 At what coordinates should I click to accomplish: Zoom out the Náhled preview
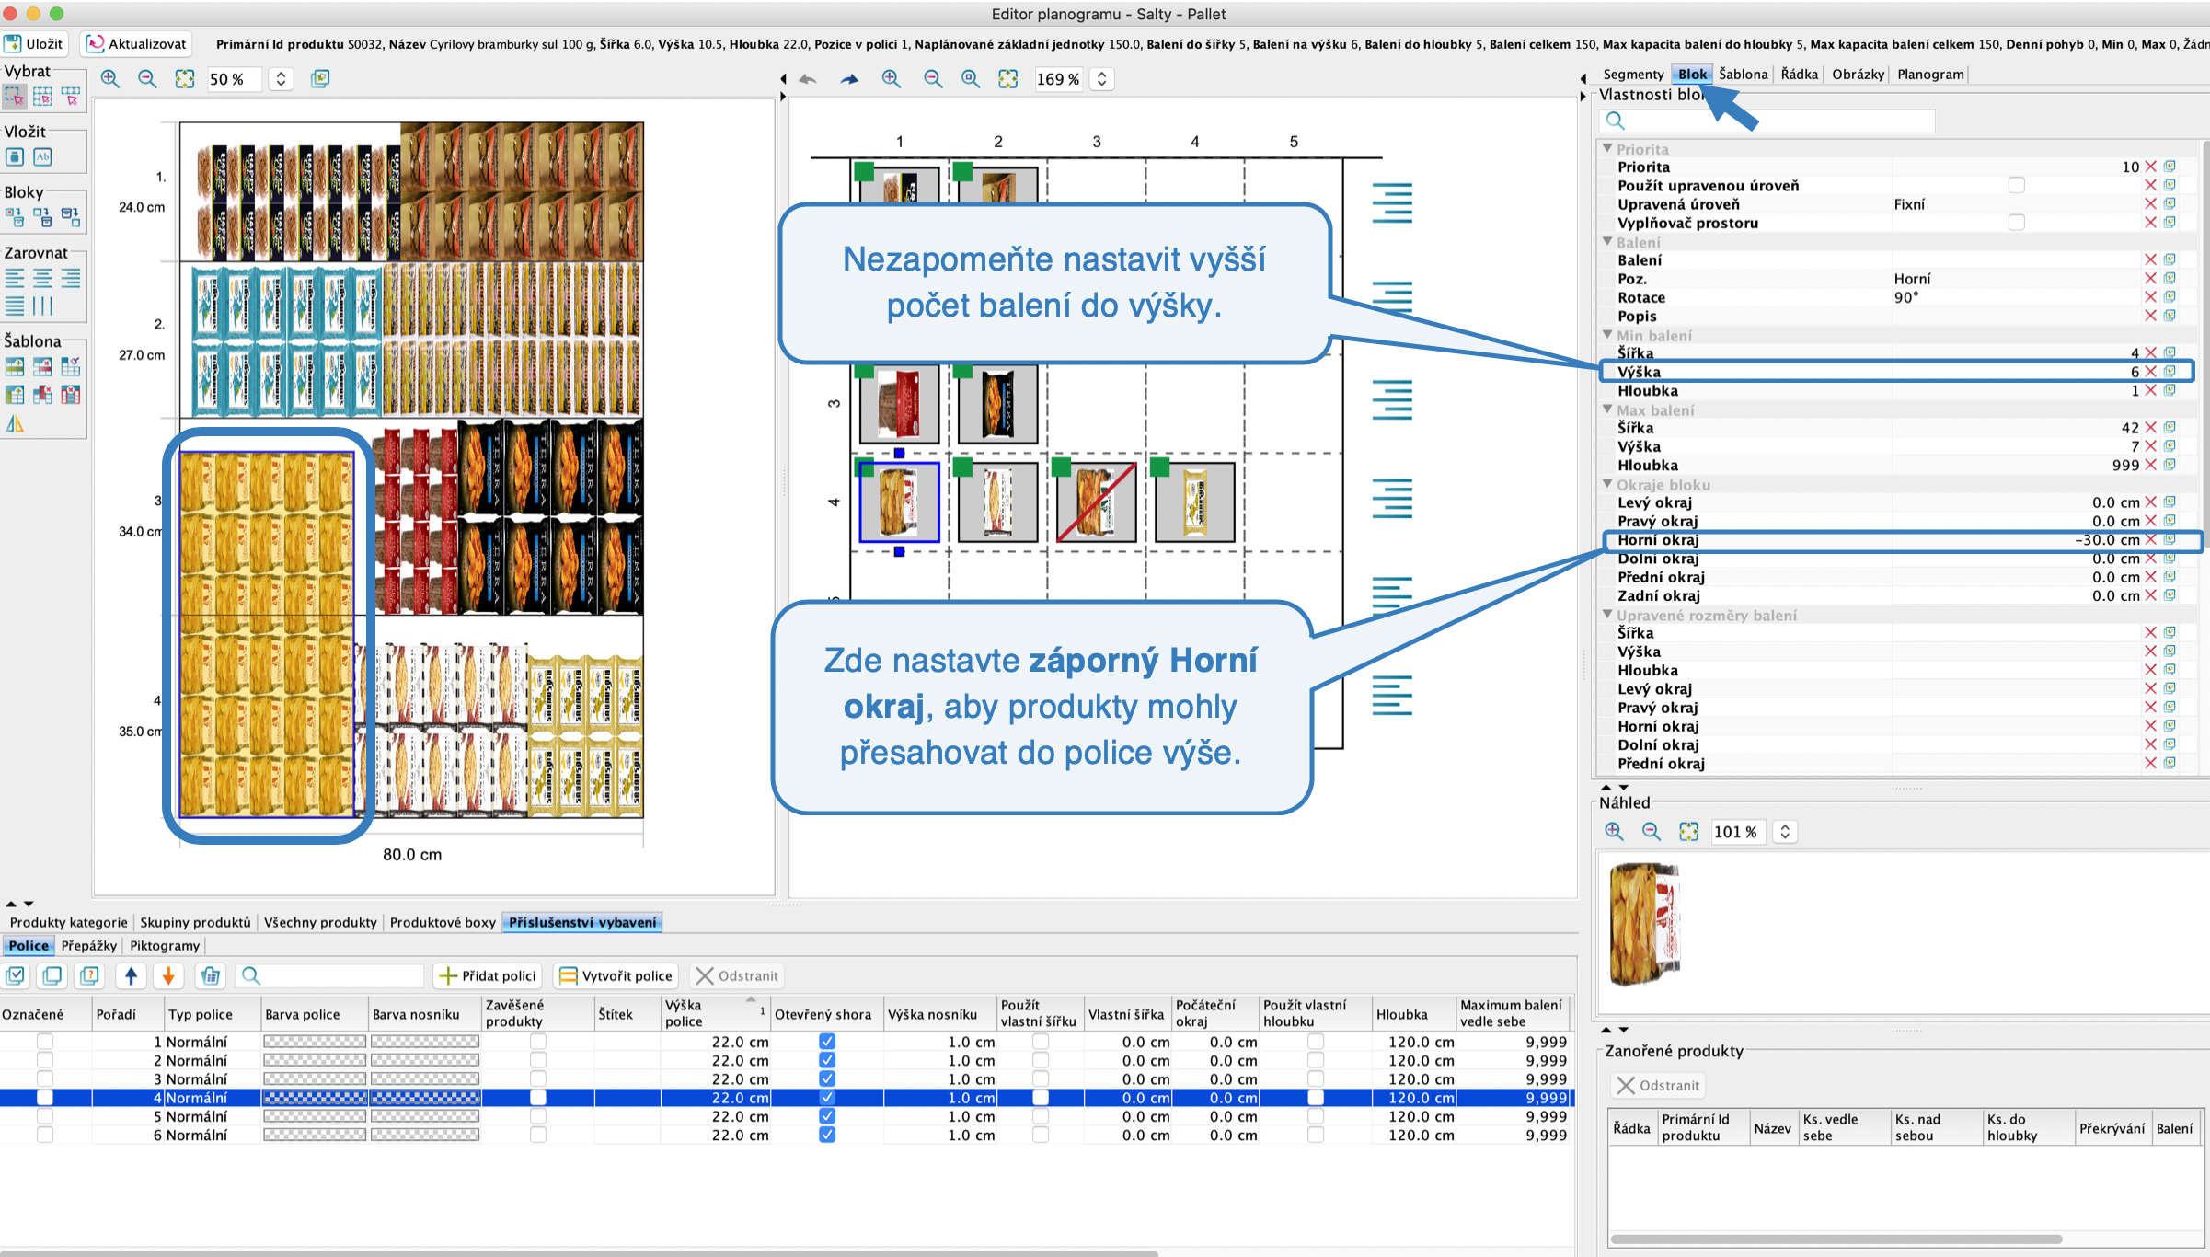1652,832
